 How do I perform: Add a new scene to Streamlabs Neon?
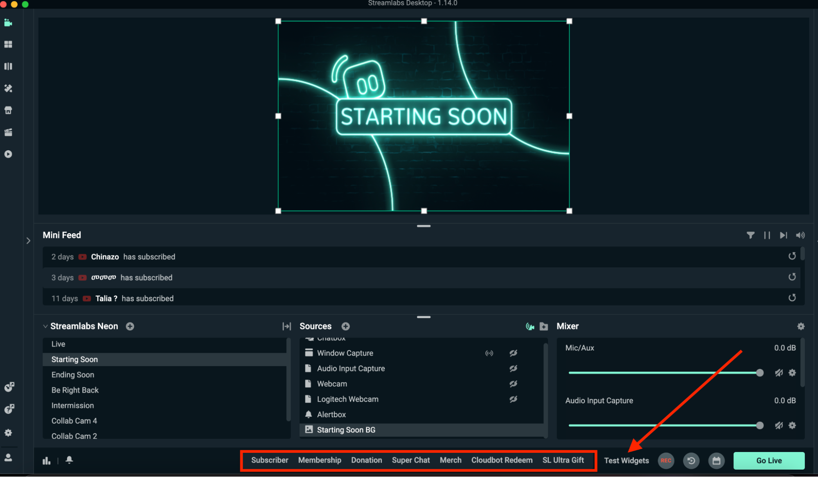130,326
